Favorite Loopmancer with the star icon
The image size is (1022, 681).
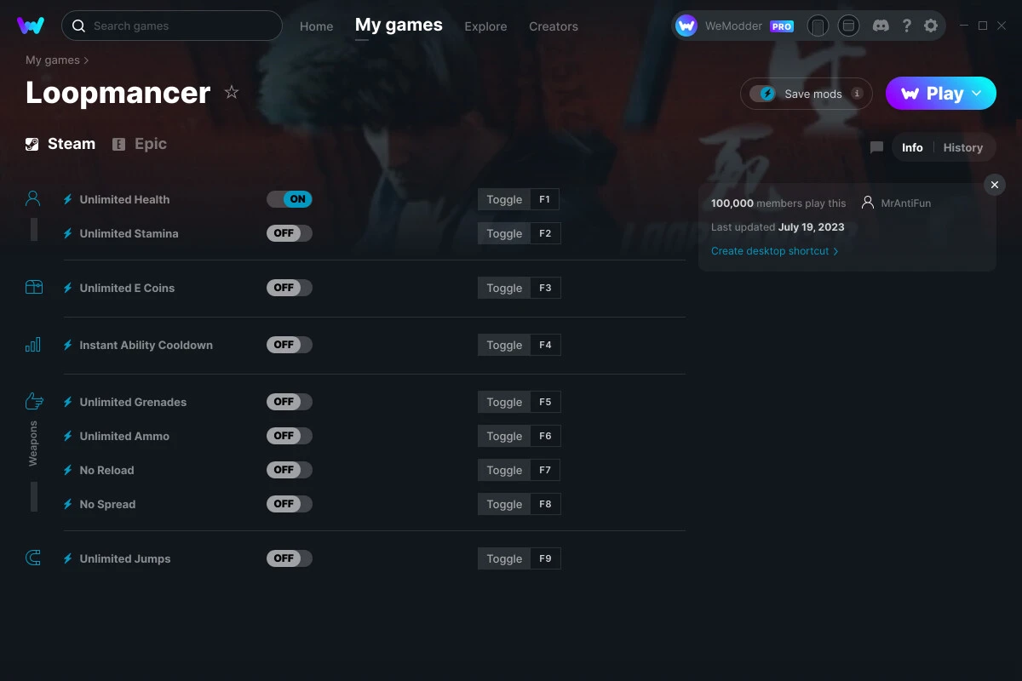[232, 92]
